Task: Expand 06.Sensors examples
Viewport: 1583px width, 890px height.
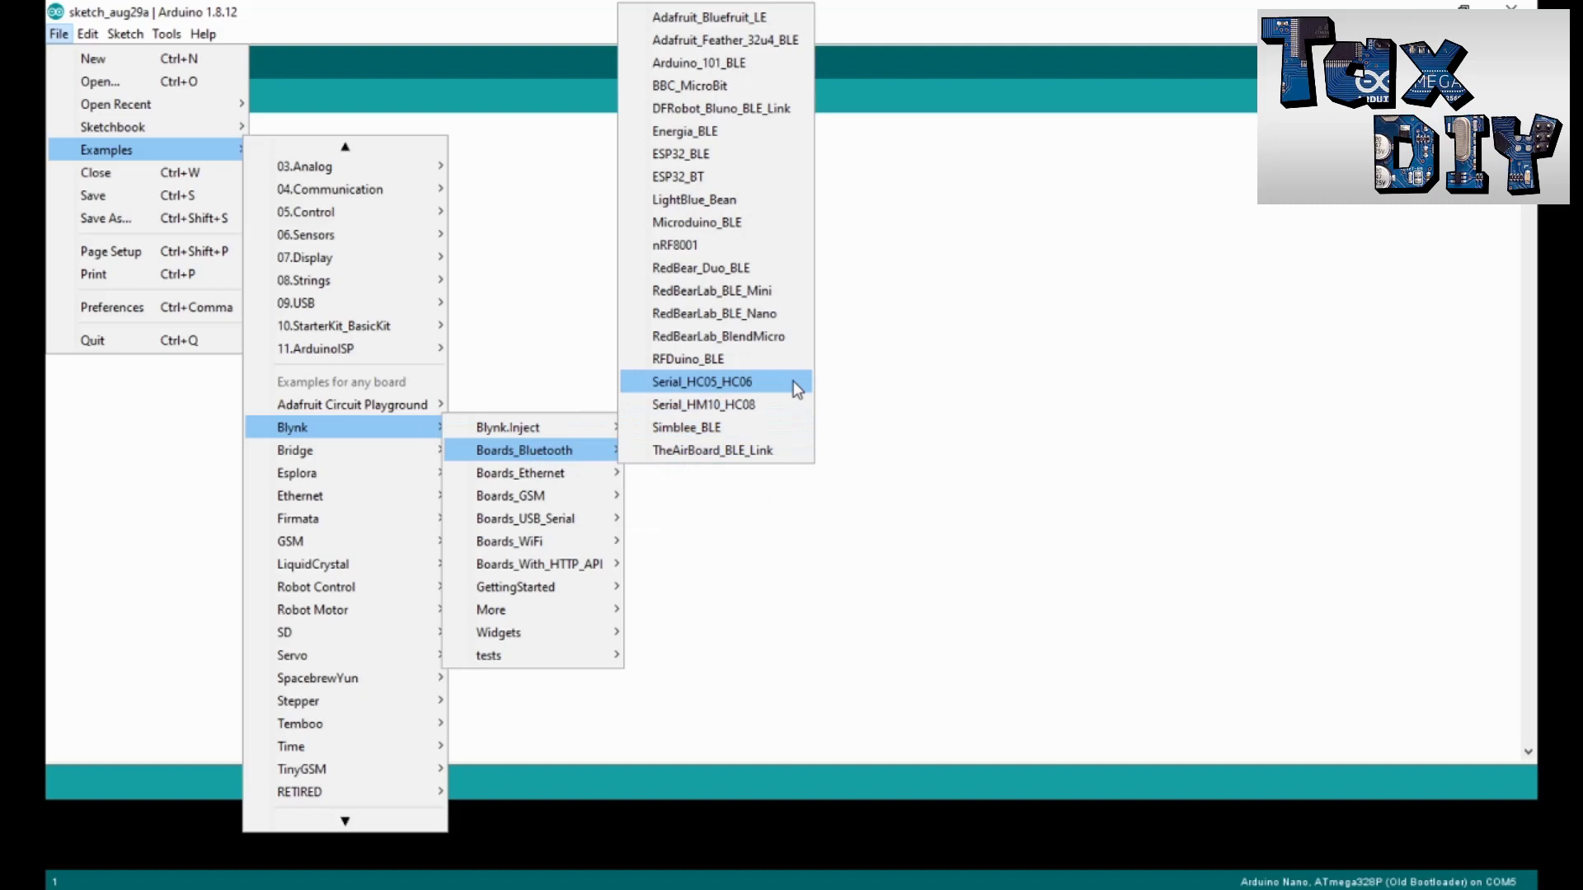Action: pos(345,235)
